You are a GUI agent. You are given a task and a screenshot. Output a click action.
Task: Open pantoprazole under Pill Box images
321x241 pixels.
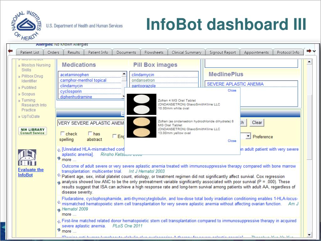(x=144, y=86)
